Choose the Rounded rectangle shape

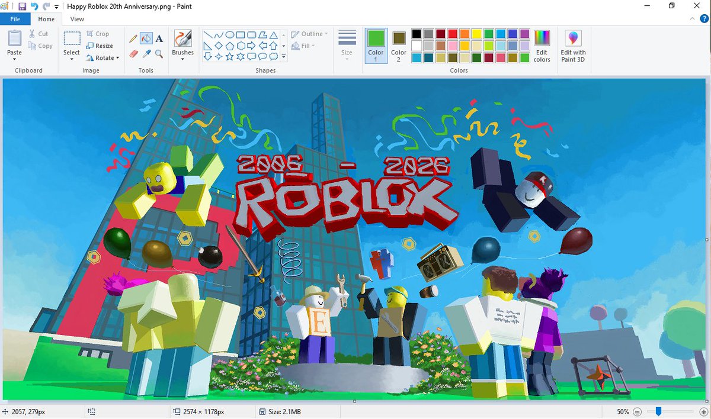point(252,34)
